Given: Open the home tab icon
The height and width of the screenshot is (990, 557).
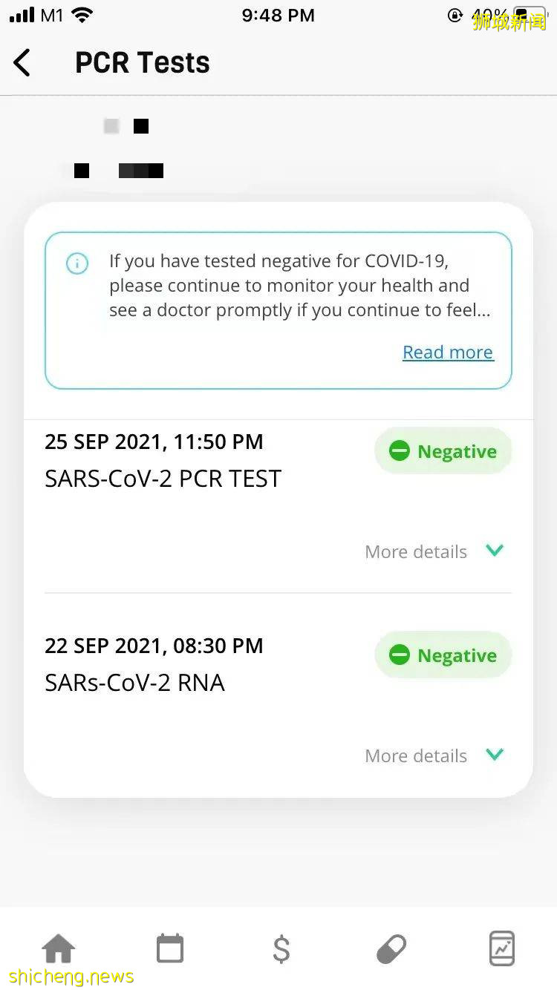Looking at the screenshot, I should tap(59, 949).
